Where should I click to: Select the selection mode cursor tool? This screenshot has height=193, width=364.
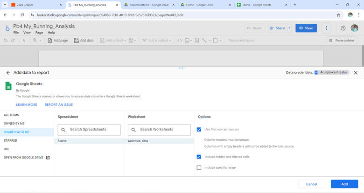click(24, 41)
